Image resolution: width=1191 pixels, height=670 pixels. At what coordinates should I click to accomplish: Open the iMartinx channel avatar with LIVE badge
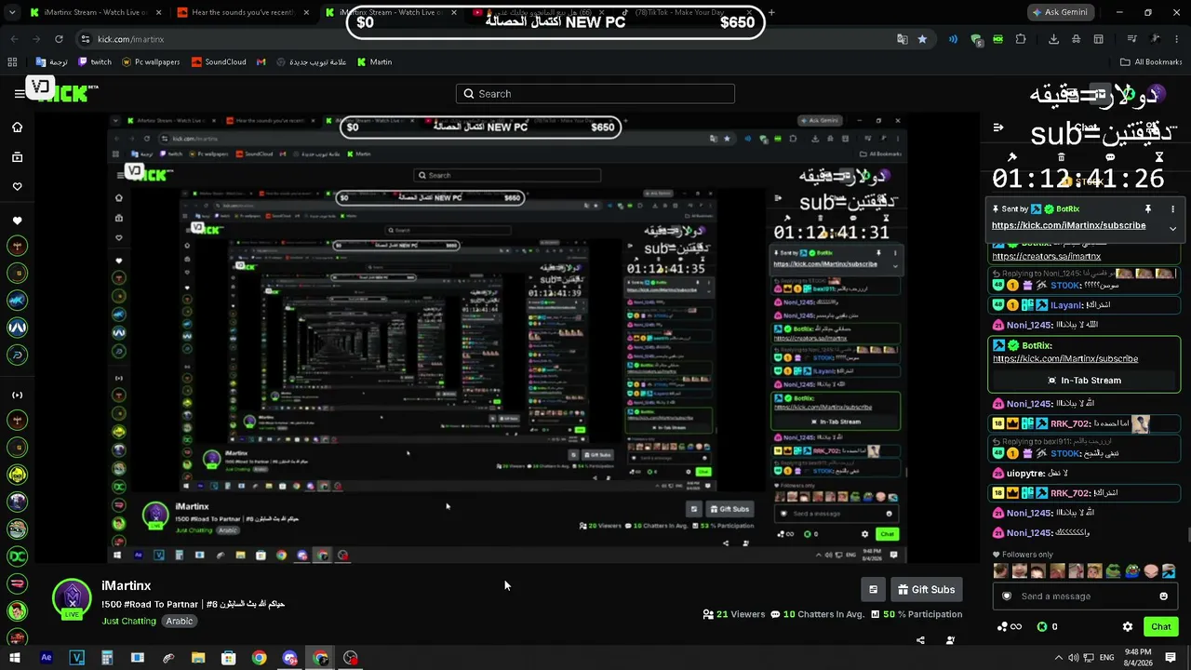click(72, 598)
